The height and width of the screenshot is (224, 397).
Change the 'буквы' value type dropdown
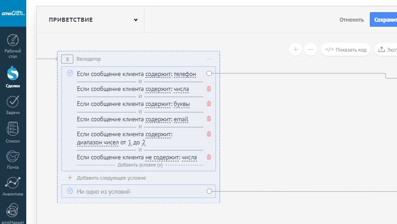tap(182, 105)
